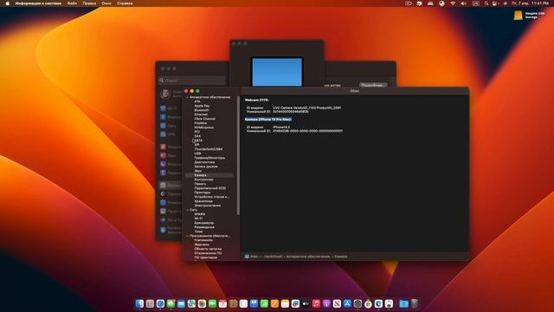Image resolution: width=554 pixels, height=312 pixels.
Task: Select Bluetooth in the System Information sidebar
Action: point(202,110)
